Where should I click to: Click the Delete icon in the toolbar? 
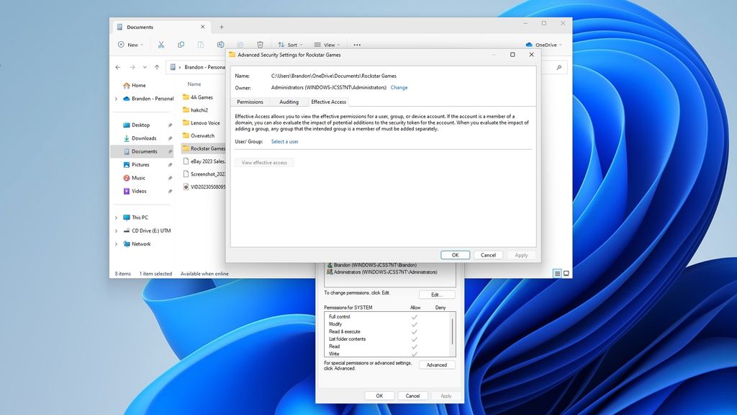pos(260,44)
